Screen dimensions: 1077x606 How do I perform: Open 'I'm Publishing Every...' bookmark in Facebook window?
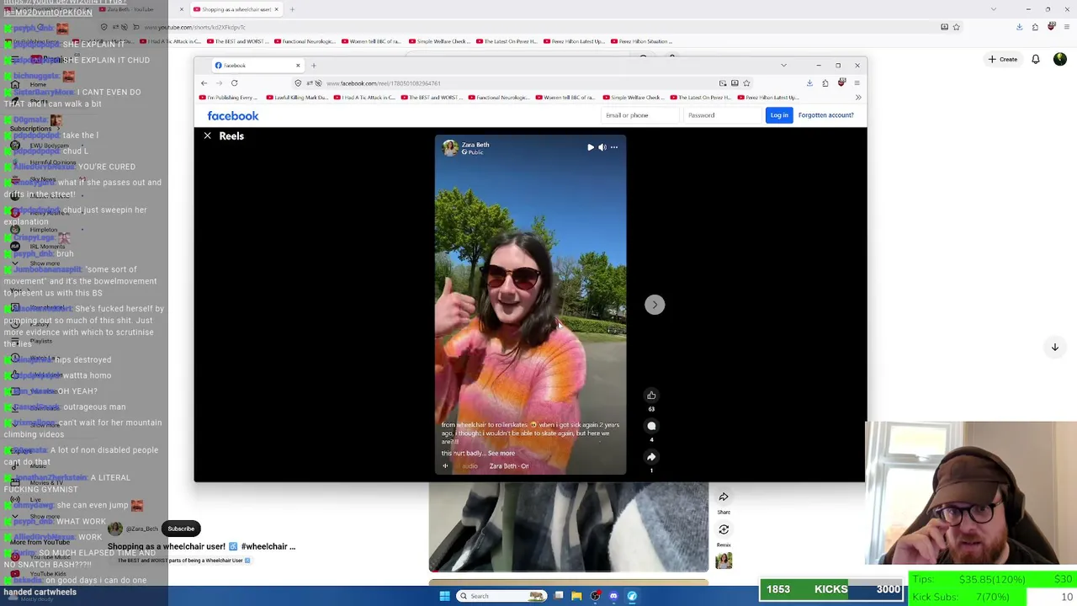230,98
